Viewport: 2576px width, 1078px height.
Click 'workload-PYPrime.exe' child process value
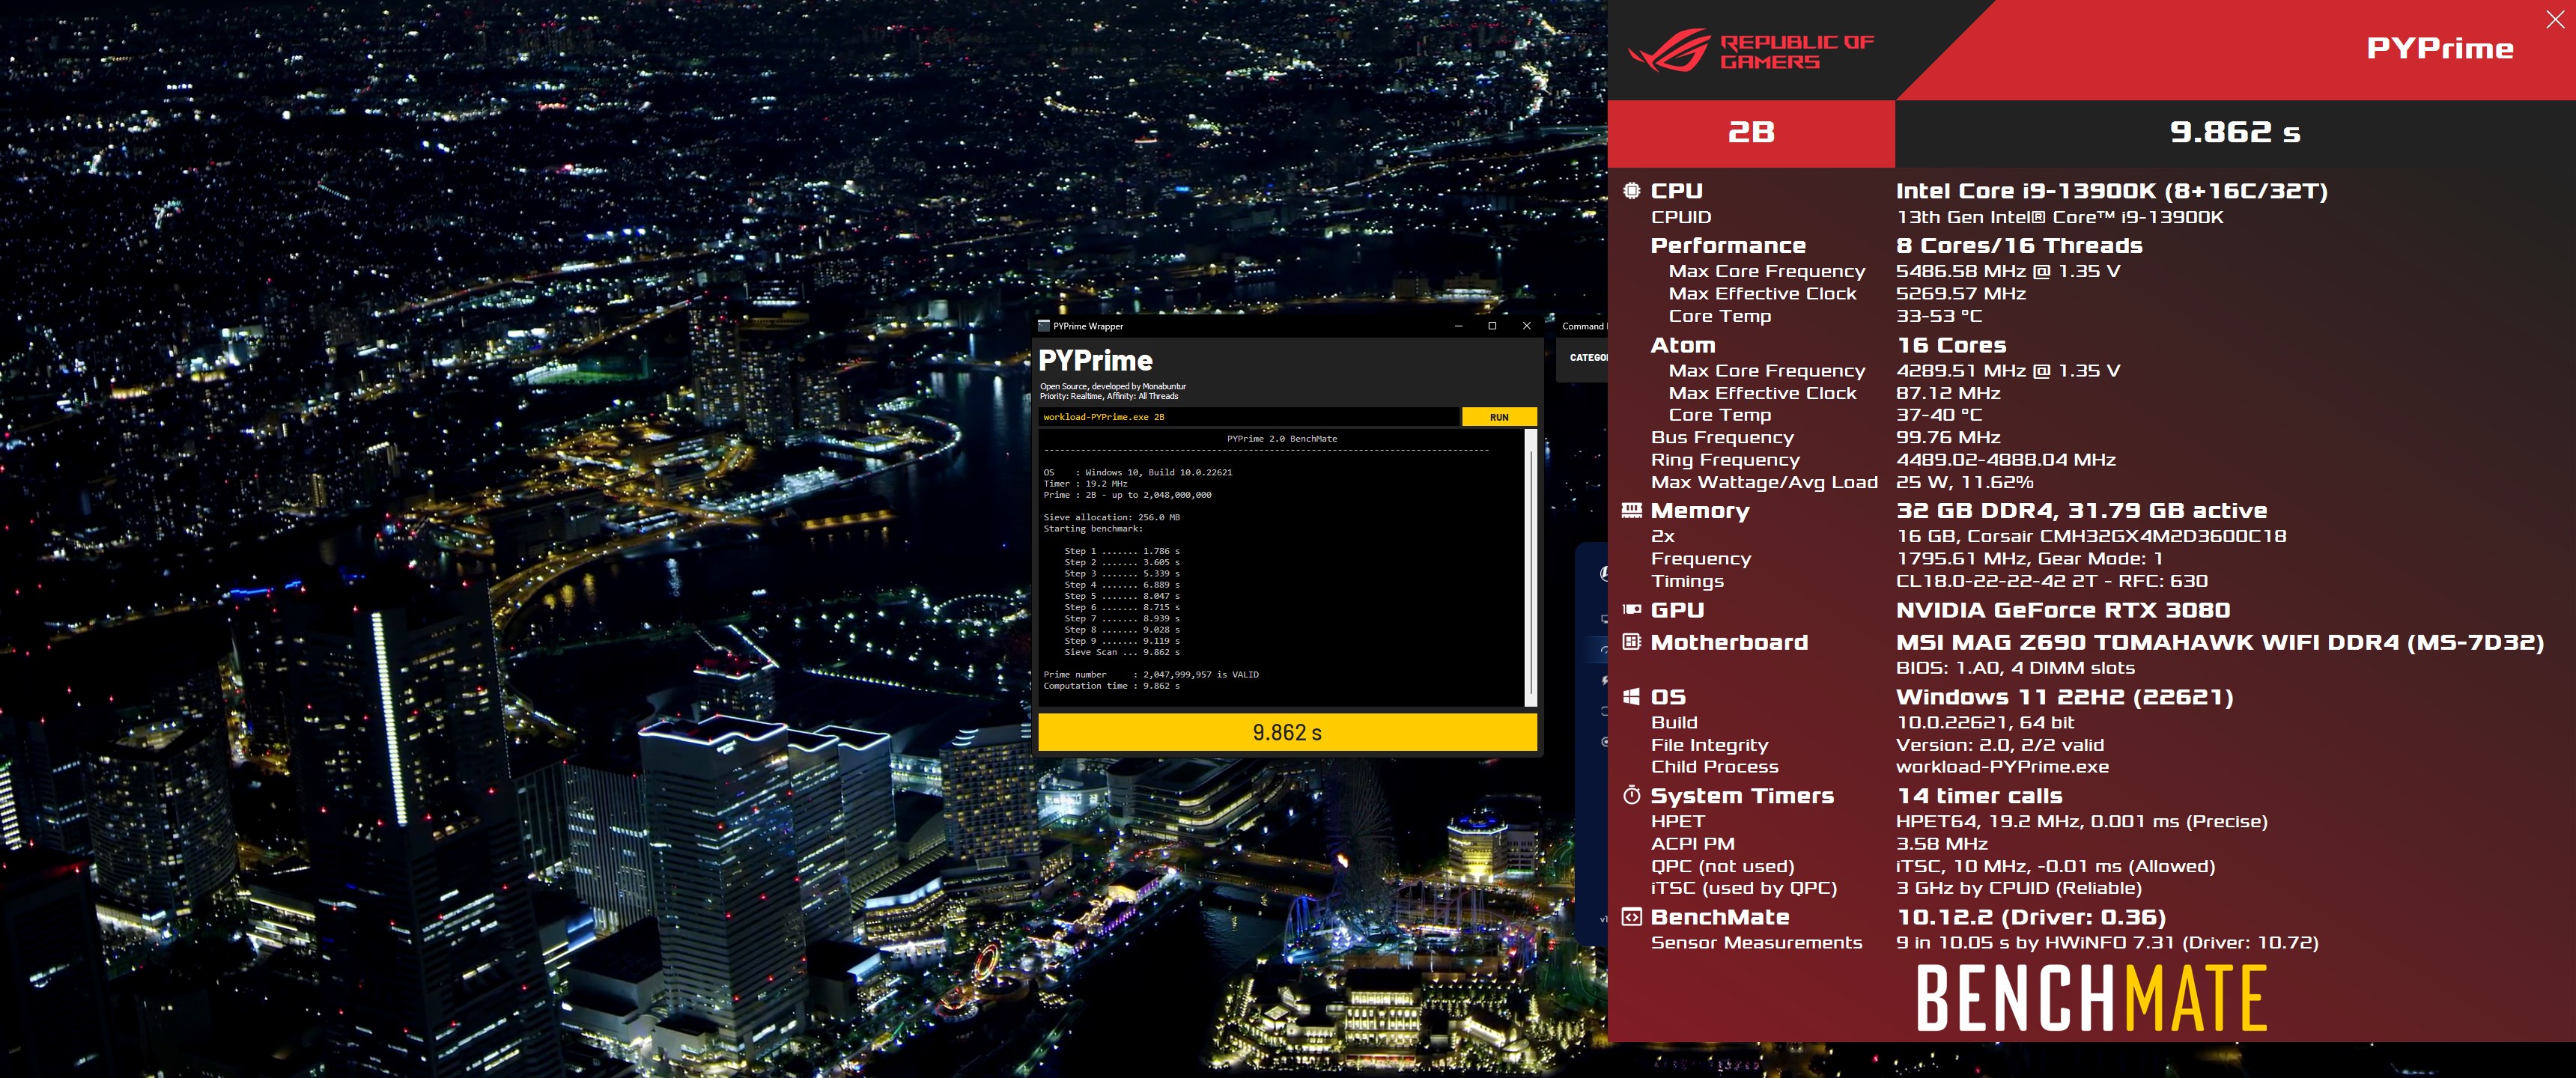tap(2002, 767)
